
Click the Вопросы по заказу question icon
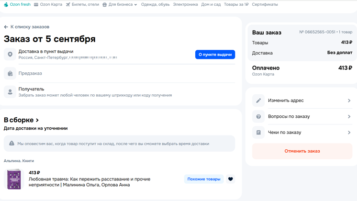coord(258,116)
